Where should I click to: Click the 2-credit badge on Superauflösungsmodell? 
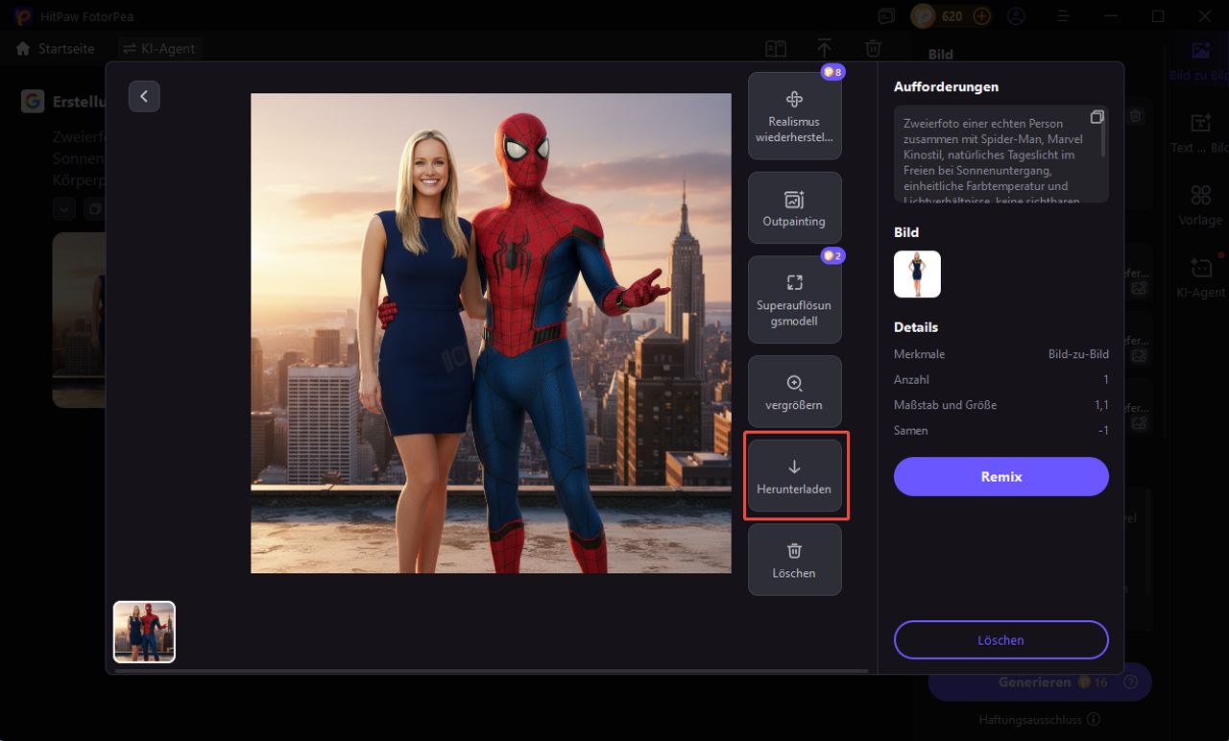point(832,255)
